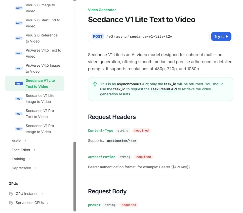Click the prompt parameter name
The image size is (243, 213).
point(94,205)
